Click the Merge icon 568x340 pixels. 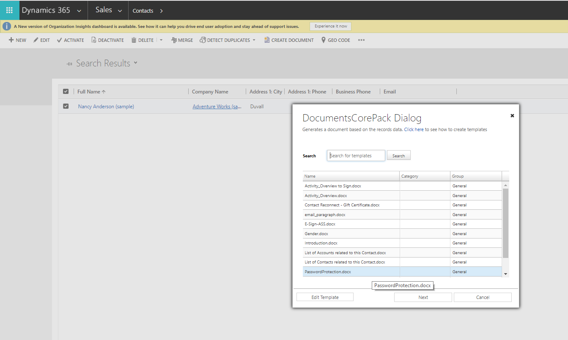[174, 40]
